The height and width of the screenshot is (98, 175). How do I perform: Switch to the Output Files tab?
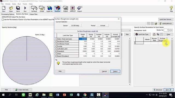click(x=33, y=14)
